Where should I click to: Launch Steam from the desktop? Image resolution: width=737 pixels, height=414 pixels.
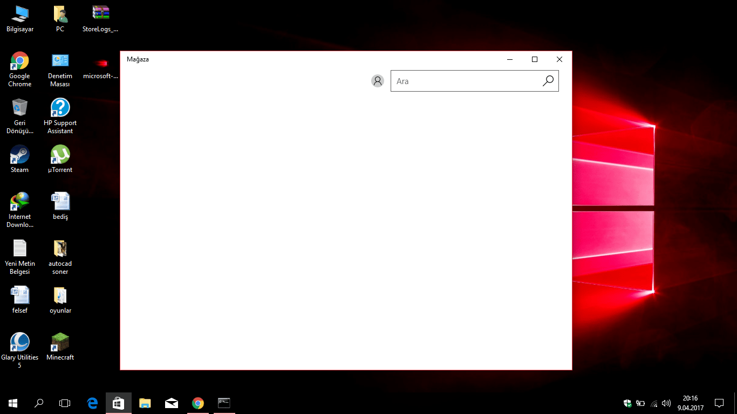click(x=19, y=156)
